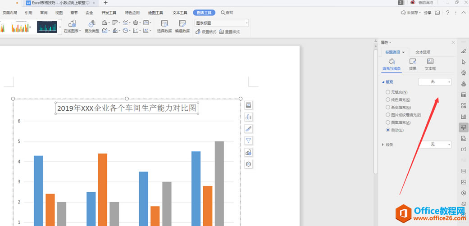Expand chart style gallery arrow

point(60,27)
